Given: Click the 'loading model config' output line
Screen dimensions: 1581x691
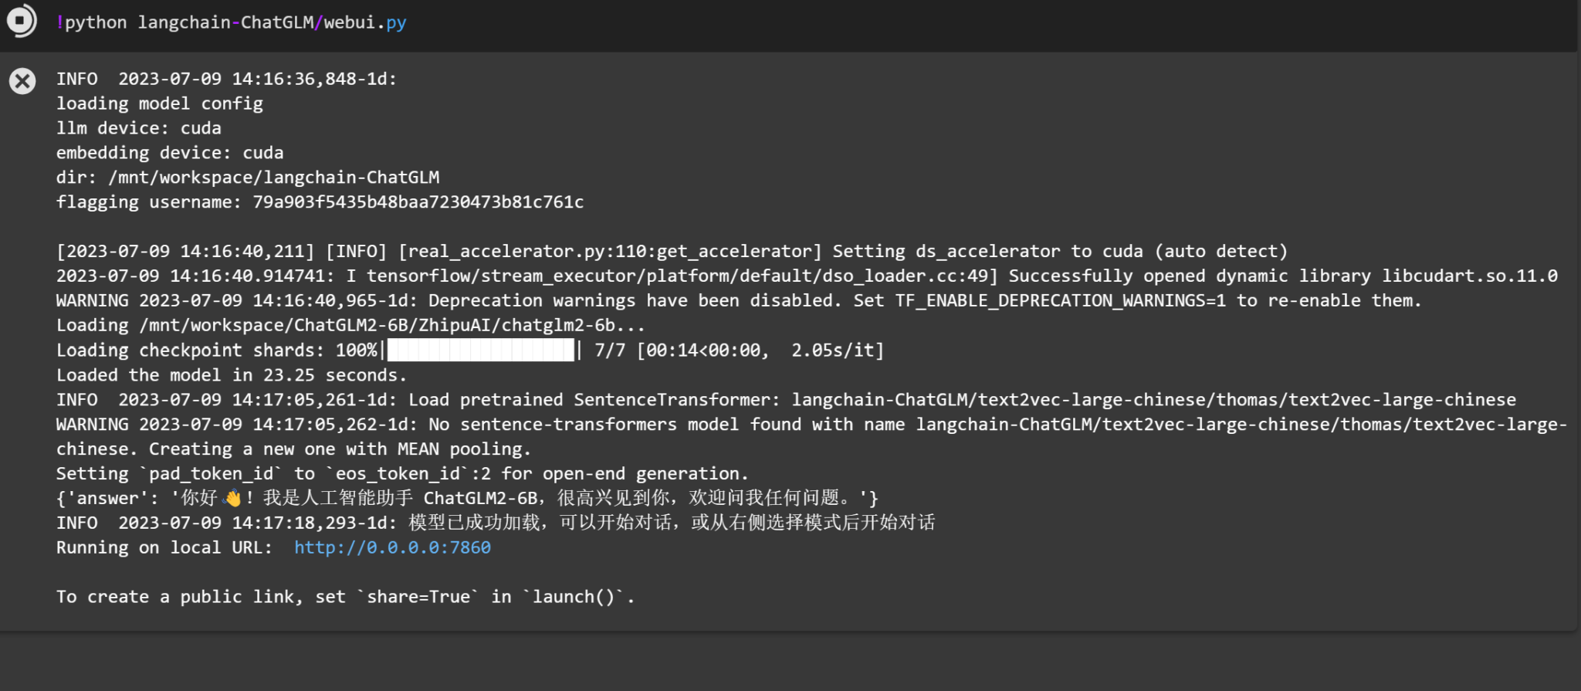Looking at the screenshot, I should click(x=160, y=103).
